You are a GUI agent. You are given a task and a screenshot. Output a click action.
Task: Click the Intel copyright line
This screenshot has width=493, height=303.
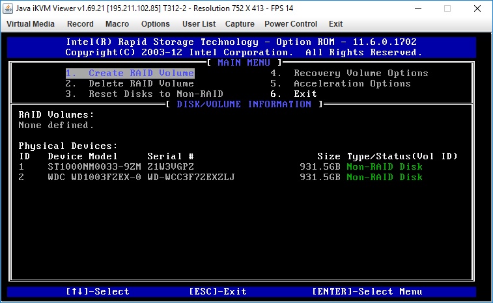pyautogui.click(x=244, y=52)
